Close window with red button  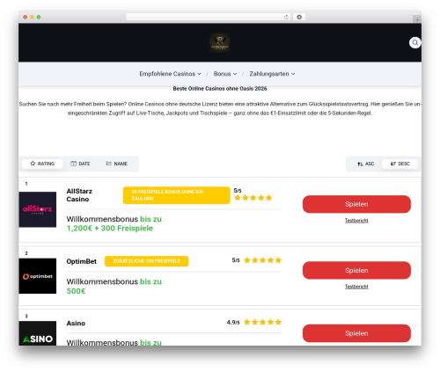26,17
